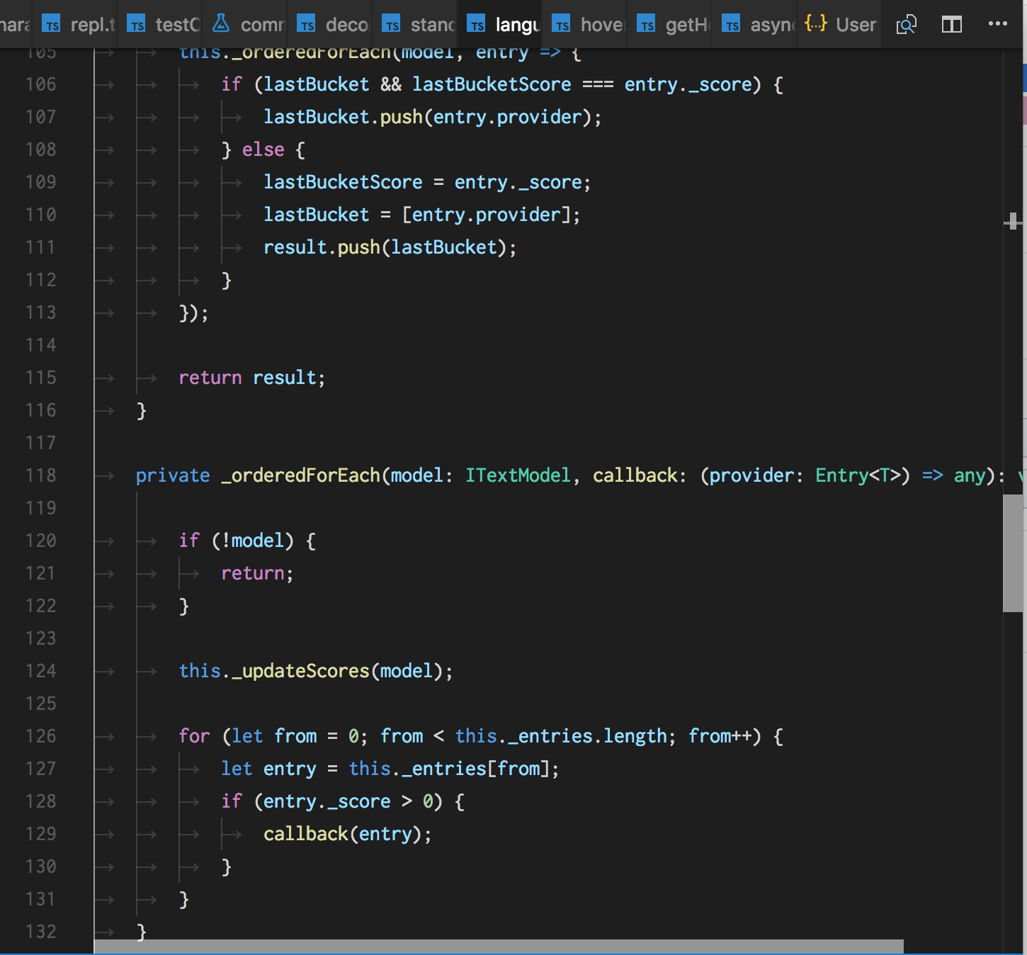This screenshot has width=1027, height=955.
Task: Click the flask test icon on the comm tab
Action: [222, 23]
